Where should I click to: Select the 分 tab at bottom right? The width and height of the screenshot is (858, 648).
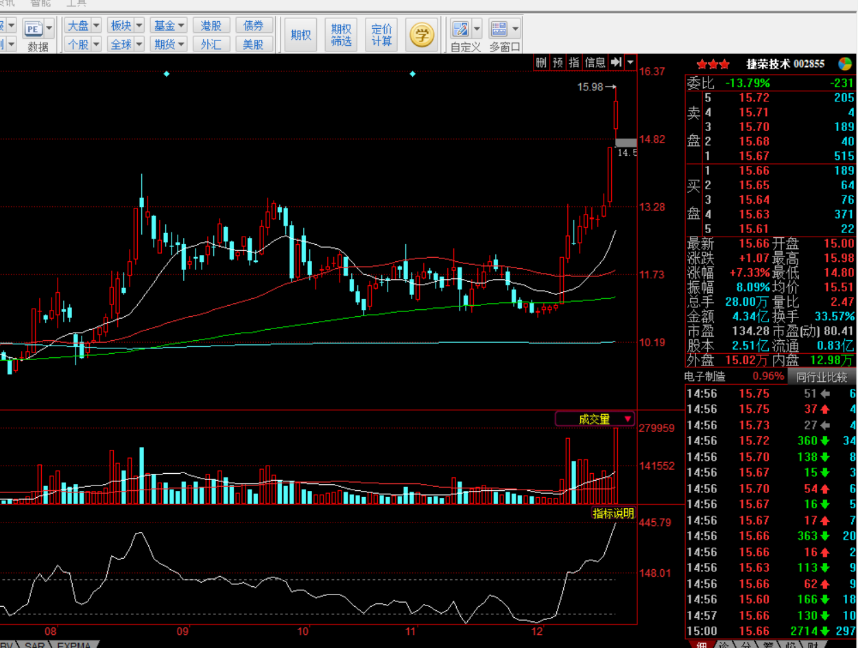click(746, 645)
